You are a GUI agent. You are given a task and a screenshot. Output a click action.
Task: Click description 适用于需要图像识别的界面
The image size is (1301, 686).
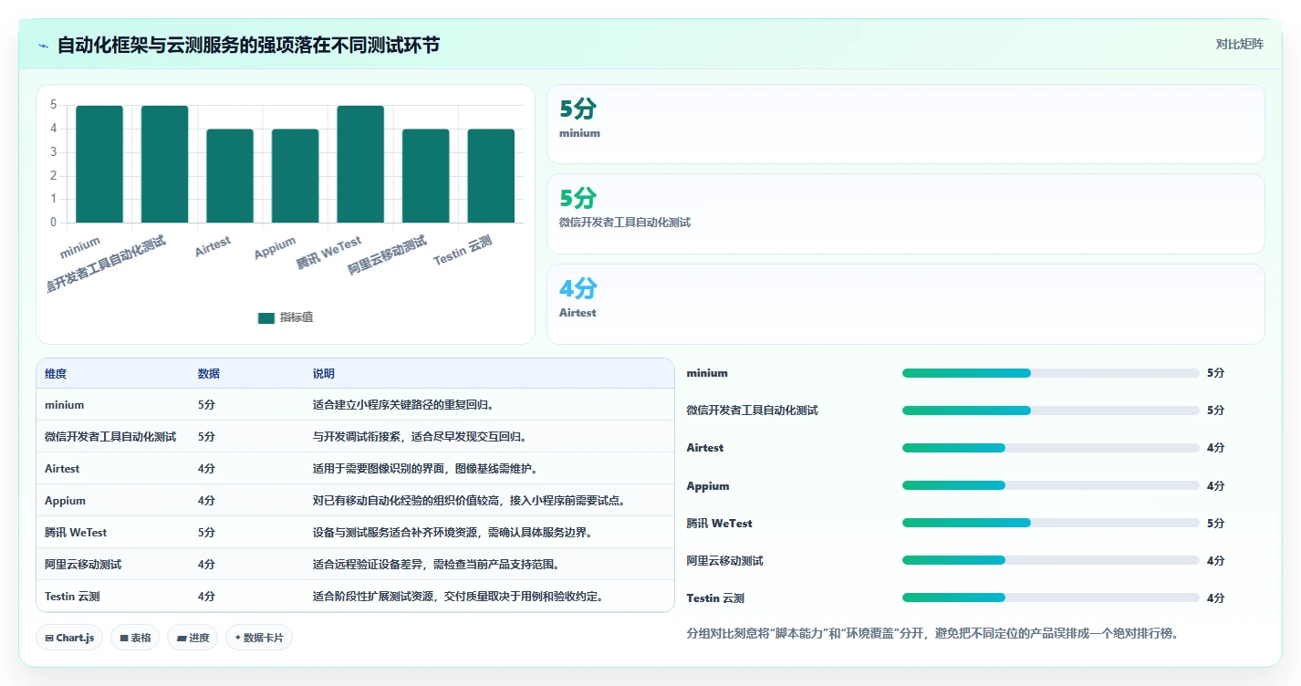point(425,469)
